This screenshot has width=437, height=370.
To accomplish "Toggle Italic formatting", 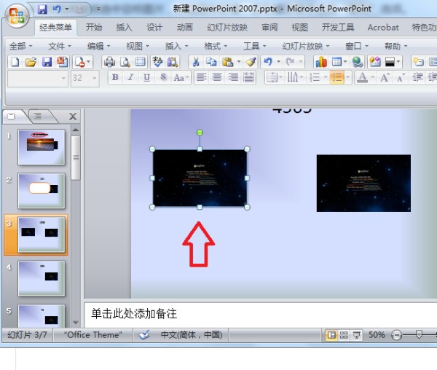I will click(131, 78).
